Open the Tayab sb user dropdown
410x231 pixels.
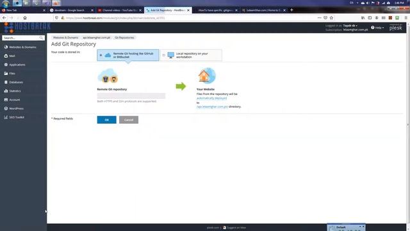pos(350,26)
